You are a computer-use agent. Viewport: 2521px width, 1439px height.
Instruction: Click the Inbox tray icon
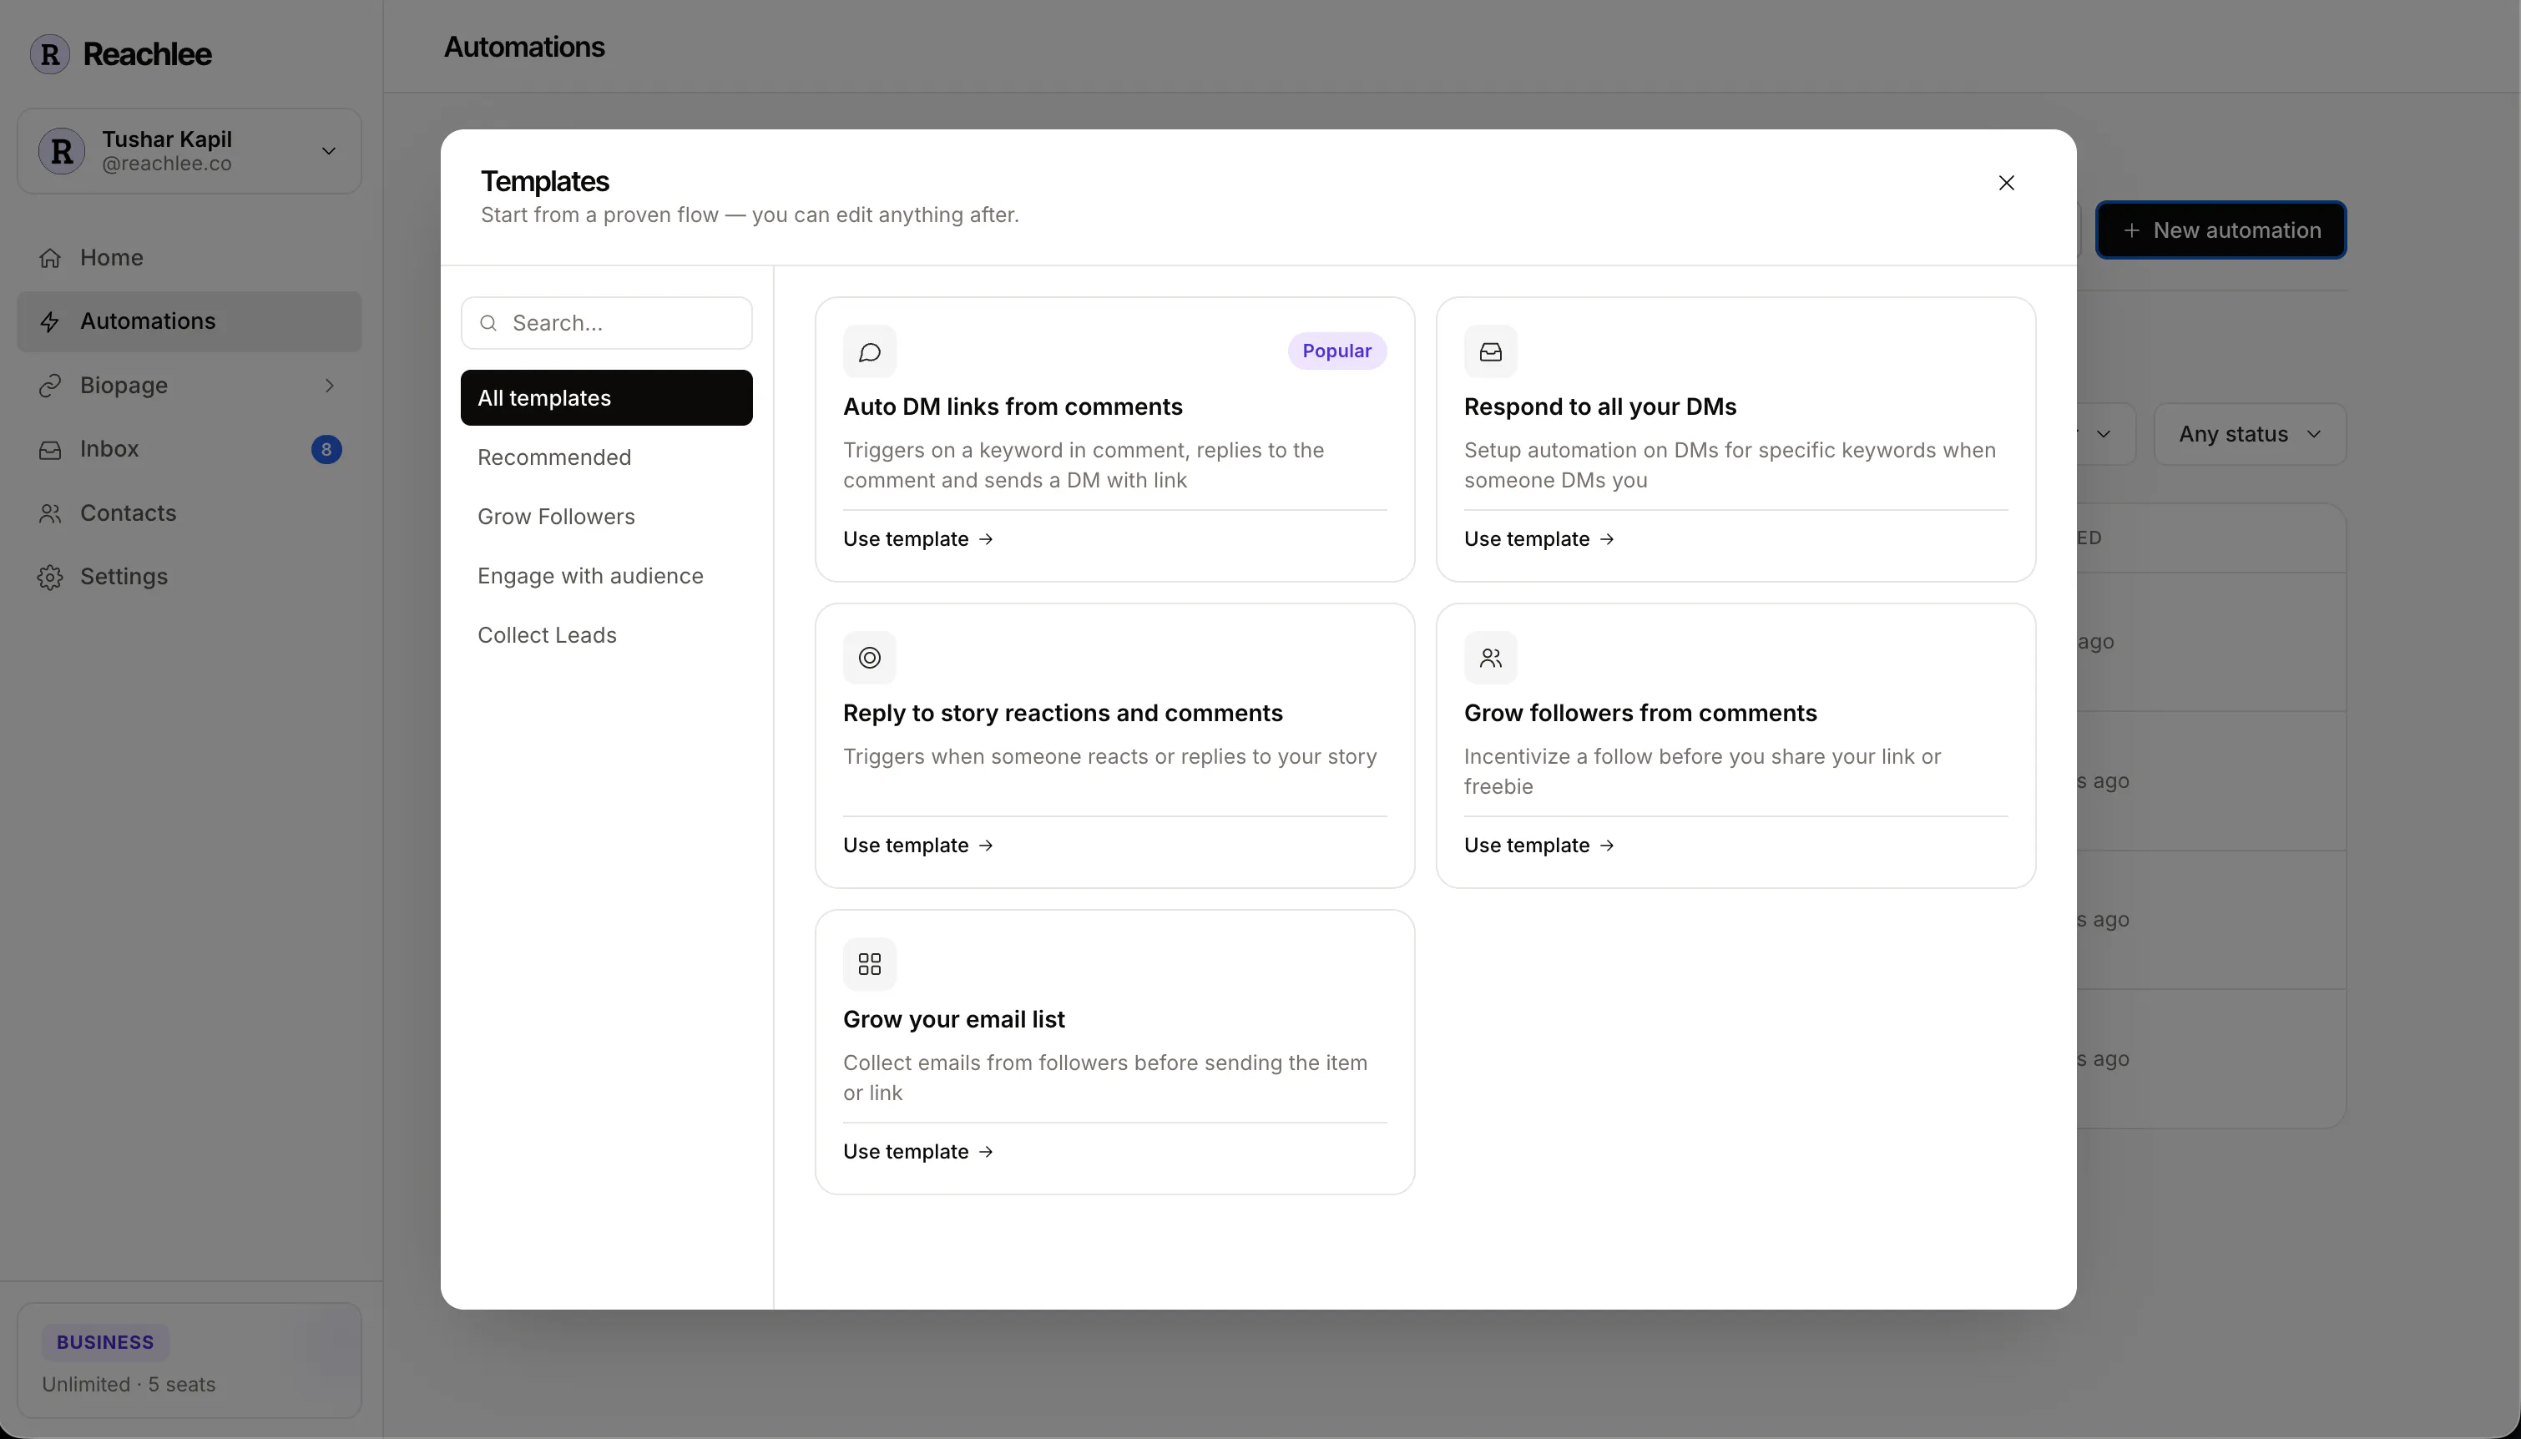[50, 450]
